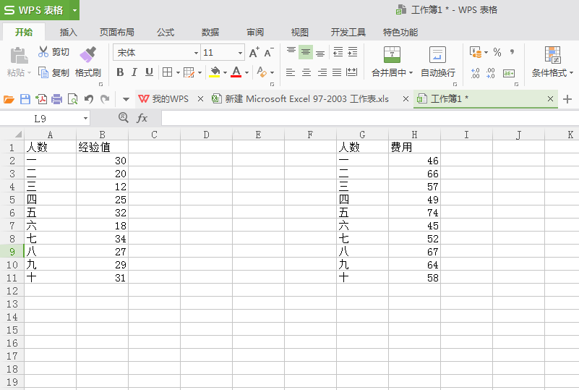Click the Print icon in quick toolbar
The height and width of the screenshot is (390, 579).
point(56,99)
